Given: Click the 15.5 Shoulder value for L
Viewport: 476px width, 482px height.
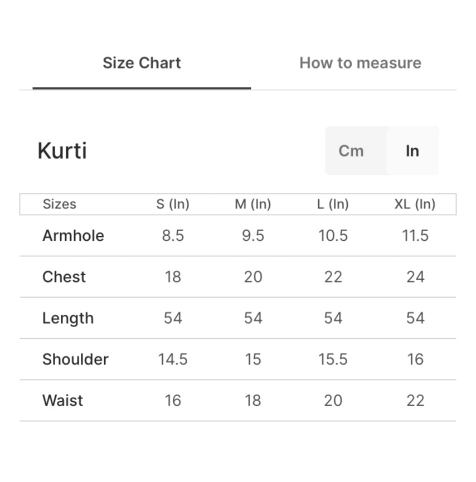Looking at the screenshot, I should click(x=333, y=359).
